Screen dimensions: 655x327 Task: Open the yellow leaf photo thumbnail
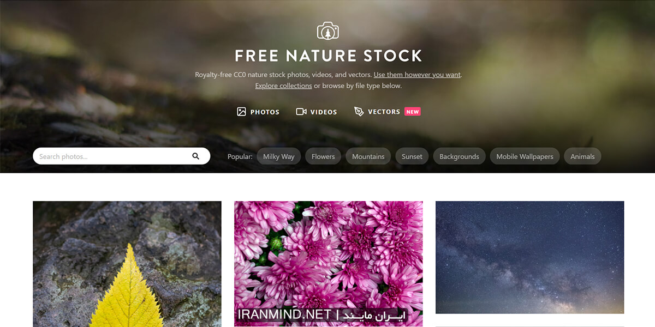pos(127,264)
